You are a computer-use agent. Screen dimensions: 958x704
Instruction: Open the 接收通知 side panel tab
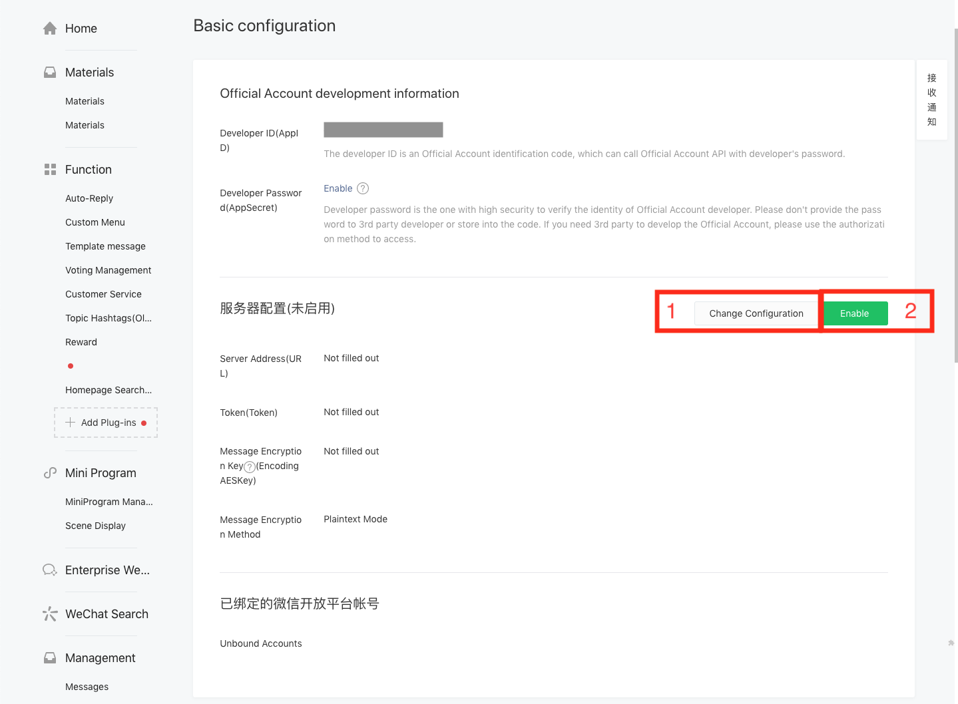932,100
